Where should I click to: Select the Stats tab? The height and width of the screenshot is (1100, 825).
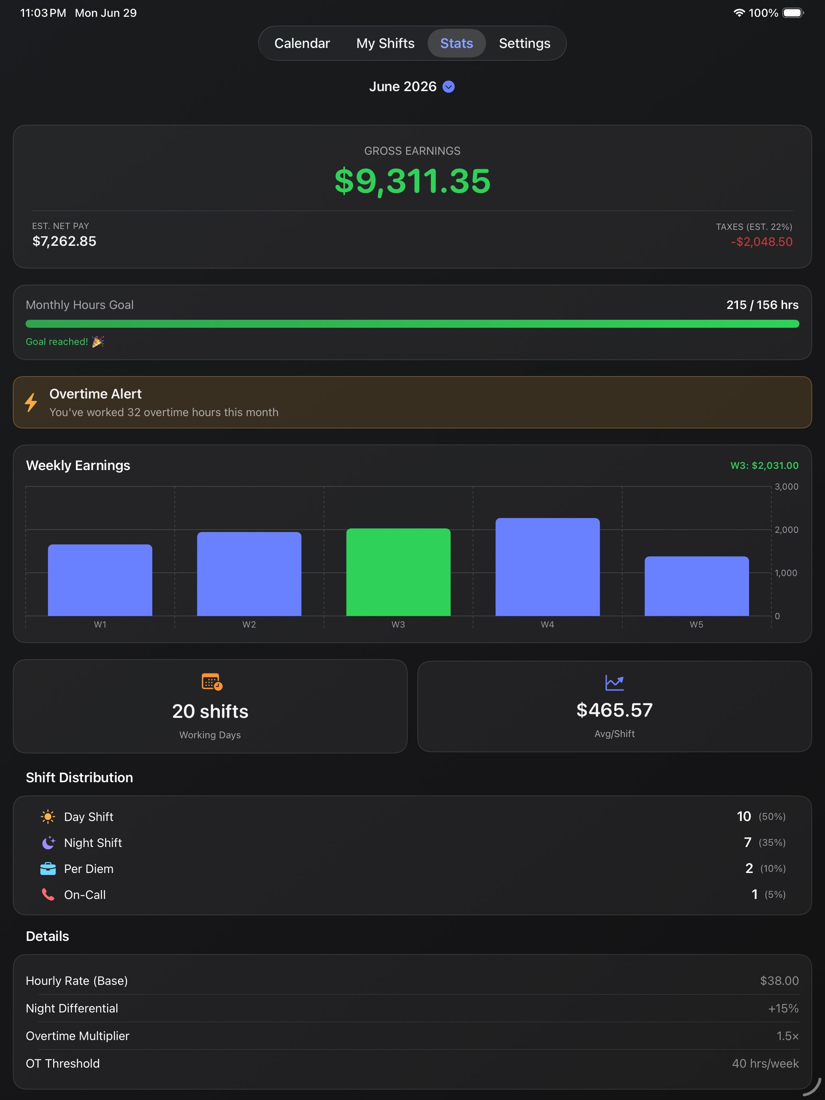click(456, 43)
